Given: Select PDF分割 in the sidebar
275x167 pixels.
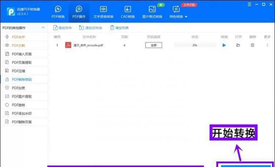Looking at the screenshot, I should 24,46.
